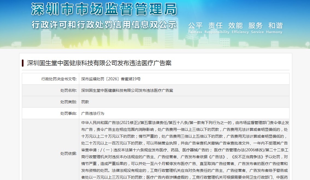This screenshot has width=310, height=180.
Task: Click the 责任 Responsibility slogan text
Action: pyautogui.click(x=217, y=28)
